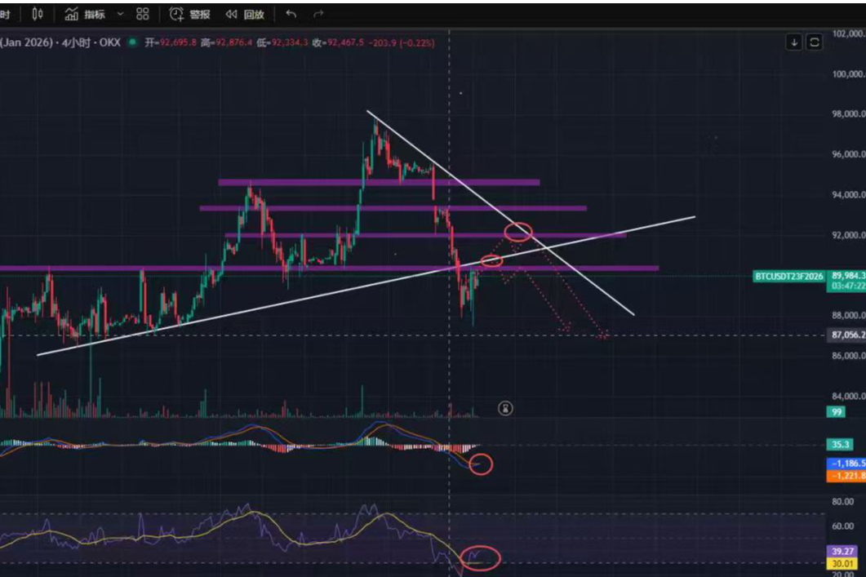Click the hourglass icon below the chart

[x=505, y=408]
